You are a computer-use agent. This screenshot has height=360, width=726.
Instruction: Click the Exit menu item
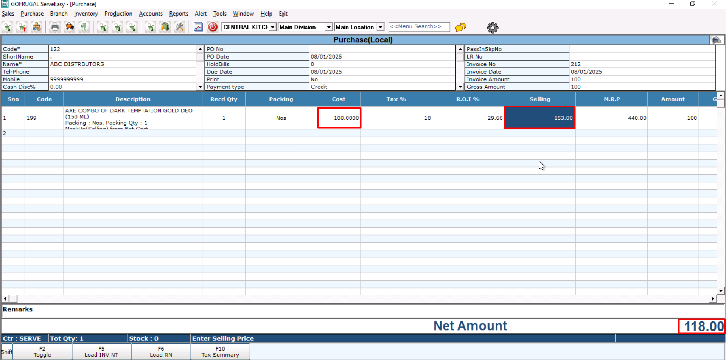283,14
